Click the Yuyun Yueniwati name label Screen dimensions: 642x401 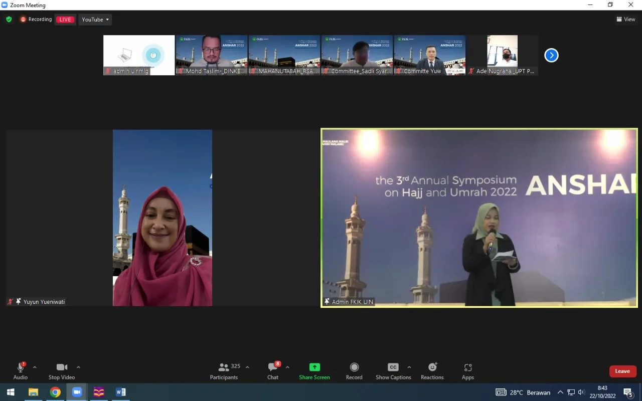pyautogui.click(x=44, y=302)
